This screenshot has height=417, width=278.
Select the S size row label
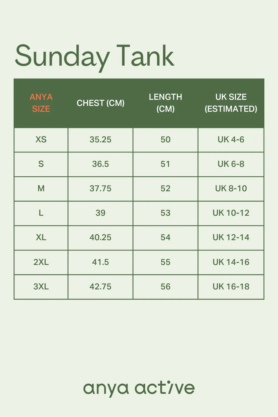[41, 164]
